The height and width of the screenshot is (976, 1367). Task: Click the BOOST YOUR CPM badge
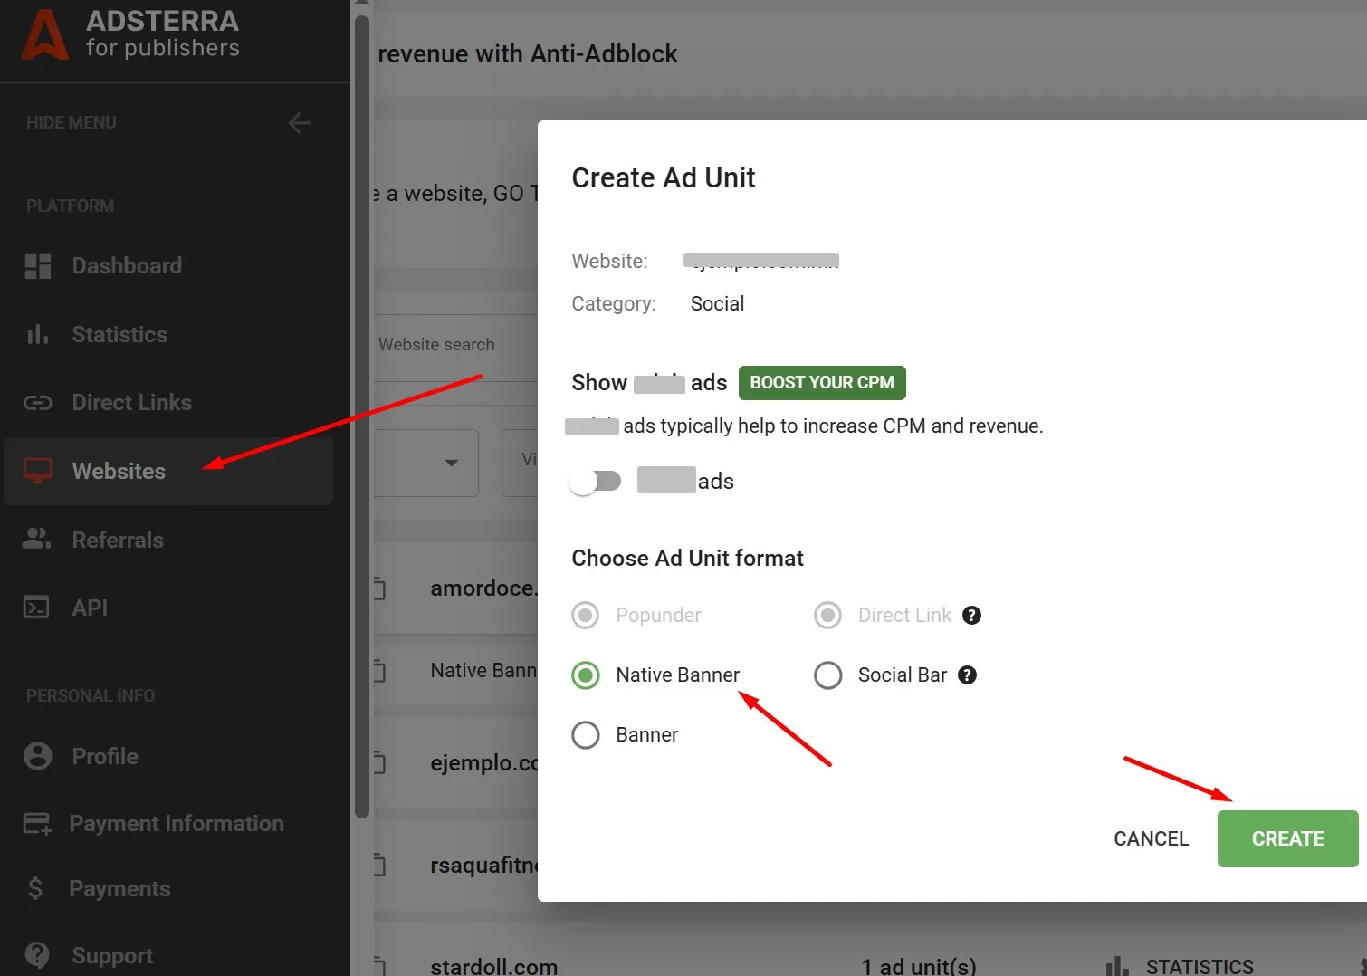[x=822, y=383]
